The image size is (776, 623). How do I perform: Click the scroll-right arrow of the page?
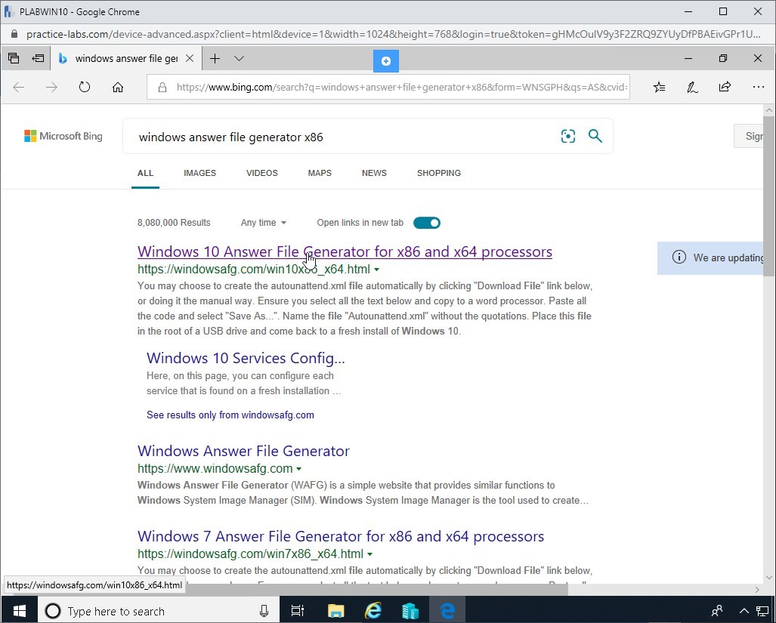(757, 589)
